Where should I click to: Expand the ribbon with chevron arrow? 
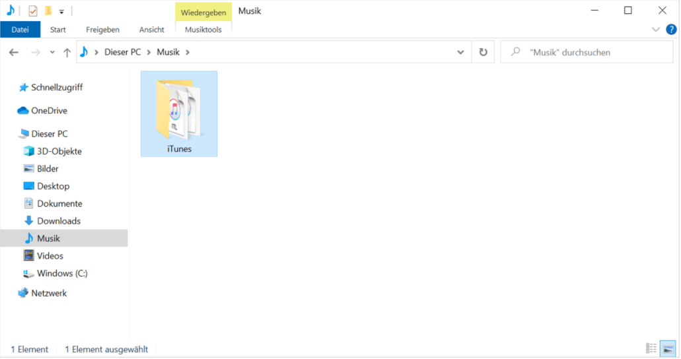(656, 30)
